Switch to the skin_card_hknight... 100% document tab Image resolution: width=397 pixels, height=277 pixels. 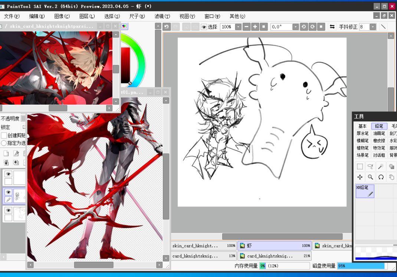pyautogui.click(x=204, y=245)
